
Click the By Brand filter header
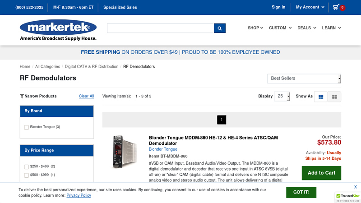[x=57, y=111]
